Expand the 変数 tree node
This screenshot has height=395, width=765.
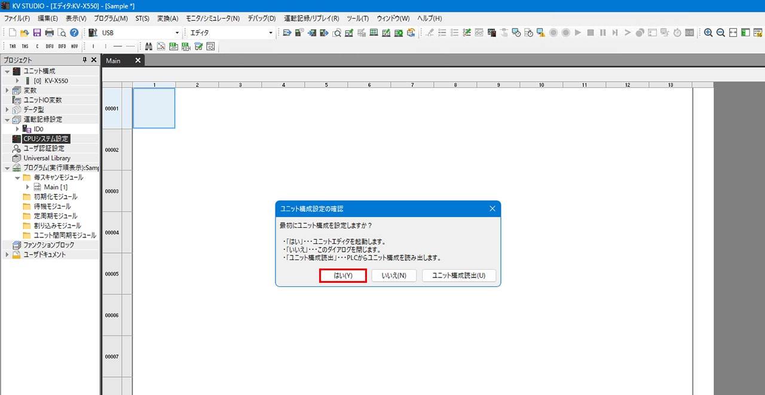click(7, 90)
